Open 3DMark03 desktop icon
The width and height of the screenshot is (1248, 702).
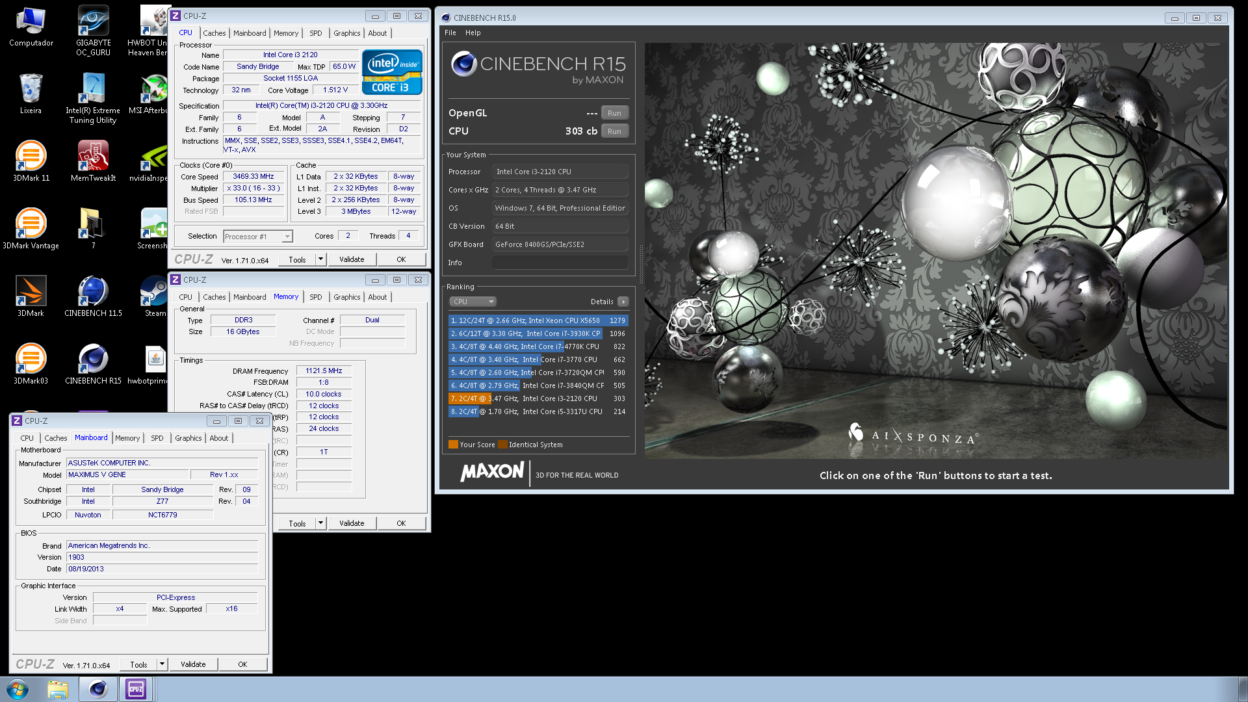(31, 364)
